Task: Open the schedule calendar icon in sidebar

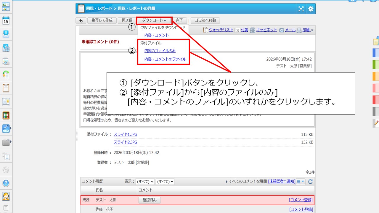Action: (x=6, y=20)
